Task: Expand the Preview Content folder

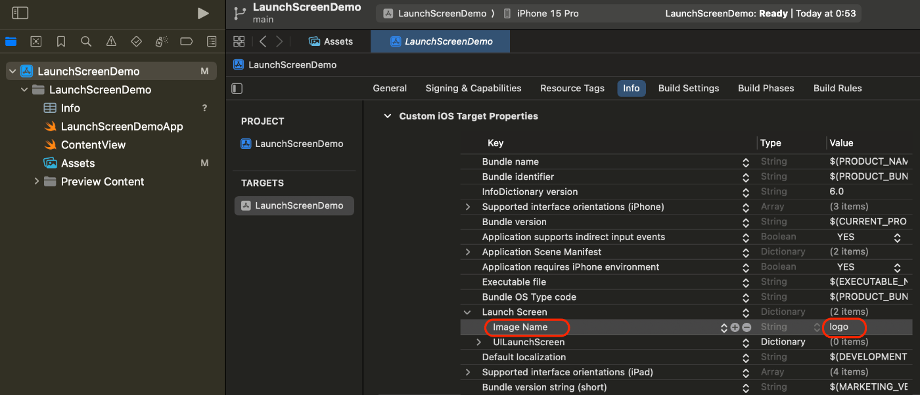Action: click(37, 182)
